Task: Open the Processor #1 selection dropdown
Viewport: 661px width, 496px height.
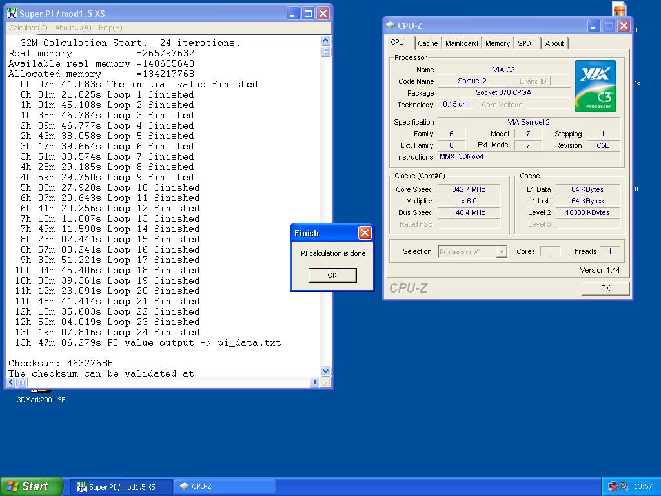Action: (x=472, y=252)
